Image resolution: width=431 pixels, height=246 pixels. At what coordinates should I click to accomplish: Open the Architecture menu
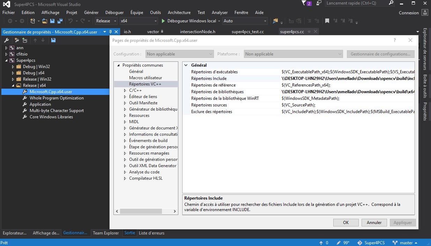point(179,13)
